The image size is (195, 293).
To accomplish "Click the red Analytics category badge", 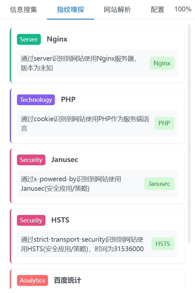I will [x=32, y=281].
